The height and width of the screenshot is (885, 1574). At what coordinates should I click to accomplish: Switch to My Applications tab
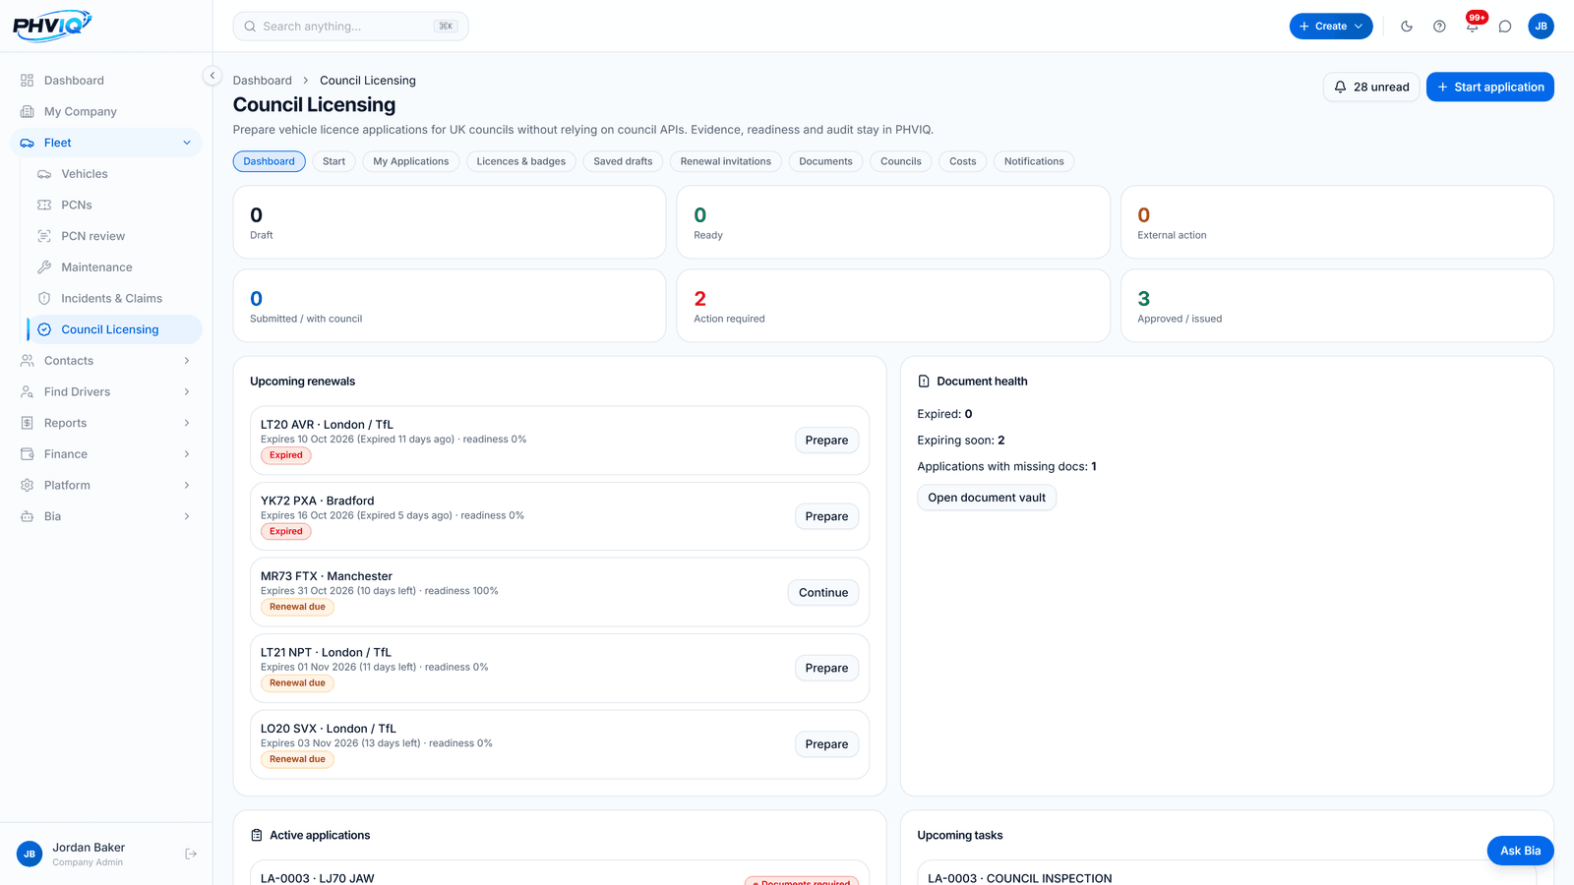[410, 161]
